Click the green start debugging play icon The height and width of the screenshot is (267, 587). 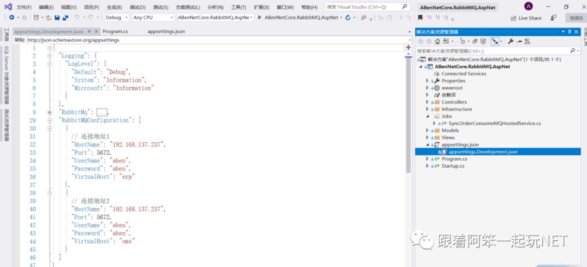click(259, 17)
